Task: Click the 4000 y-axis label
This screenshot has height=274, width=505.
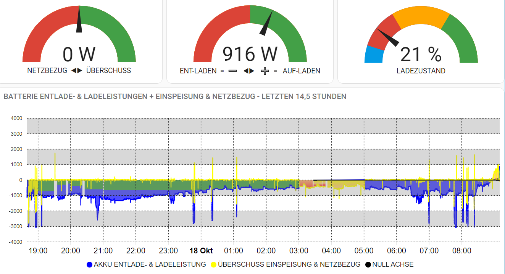Action: coord(16,118)
